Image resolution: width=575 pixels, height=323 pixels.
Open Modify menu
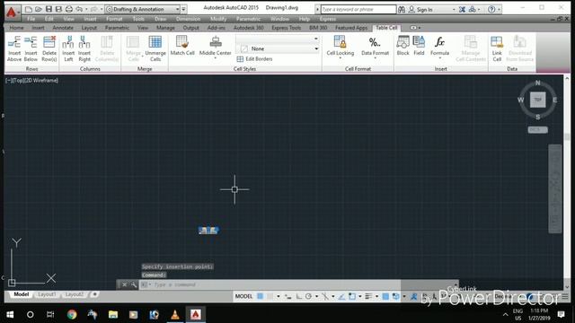tap(218, 19)
